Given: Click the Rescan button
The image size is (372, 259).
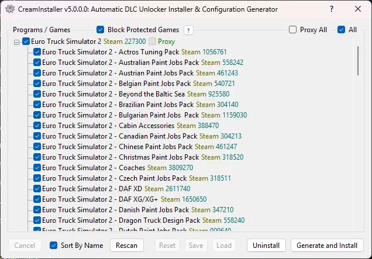Looking at the screenshot, I should pyautogui.click(x=126, y=246).
